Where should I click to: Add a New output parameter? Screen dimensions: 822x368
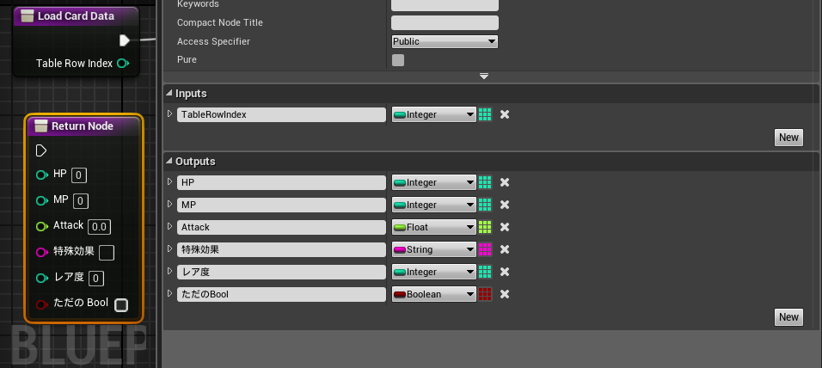point(788,316)
